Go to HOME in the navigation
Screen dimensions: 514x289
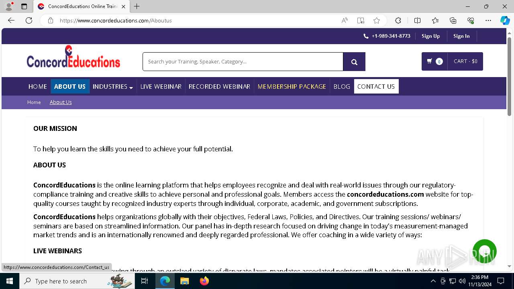point(38,86)
